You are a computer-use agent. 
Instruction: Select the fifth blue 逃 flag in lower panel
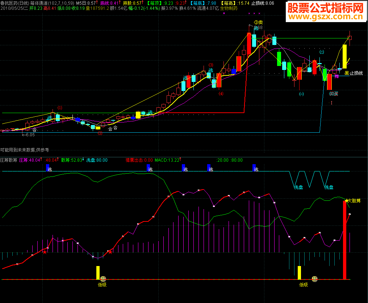coord(254,168)
